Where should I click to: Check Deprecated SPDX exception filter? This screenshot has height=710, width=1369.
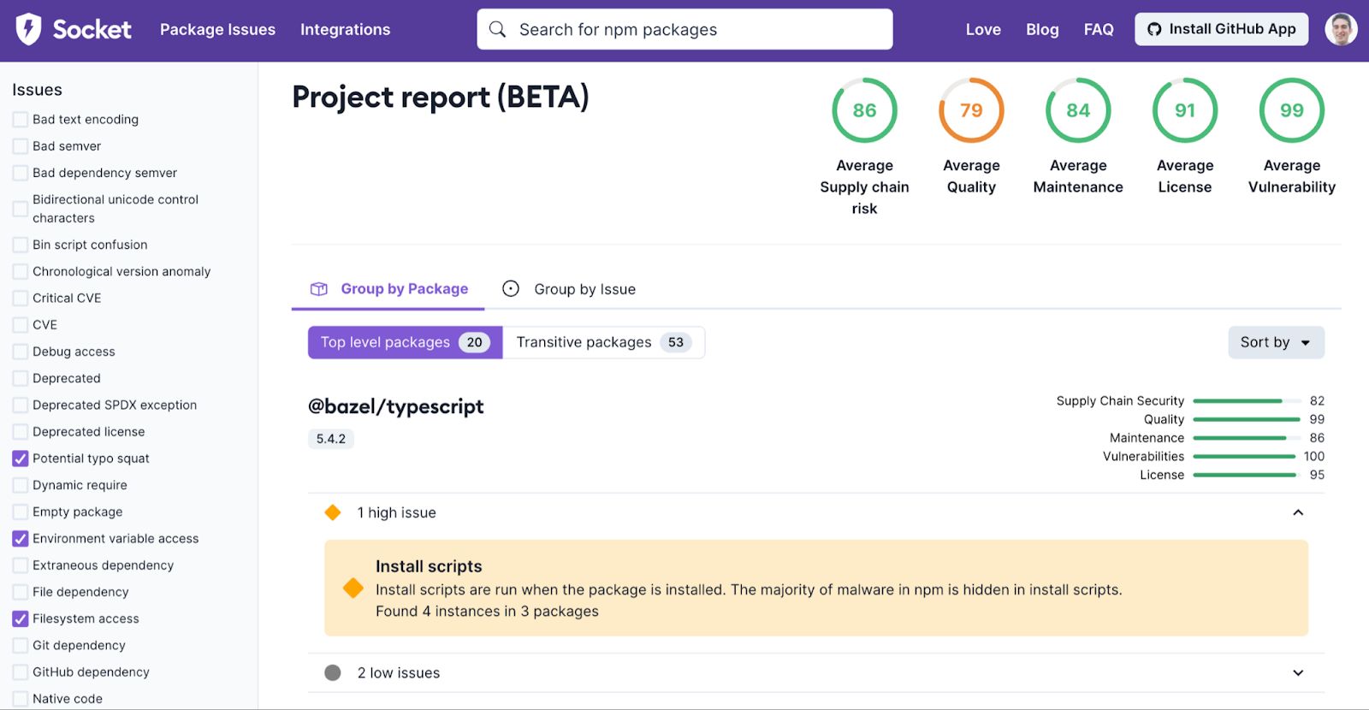[x=21, y=405]
